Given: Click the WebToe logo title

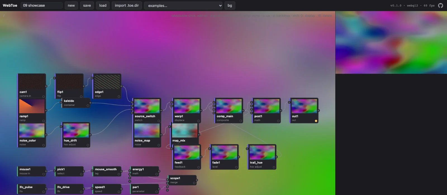Looking at the screenshot, I should point(10,5).
